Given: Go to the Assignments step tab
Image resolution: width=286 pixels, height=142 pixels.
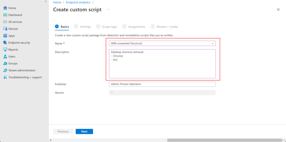Looking at the screenshot, I should pyautogui.click(x=134, y=27).
